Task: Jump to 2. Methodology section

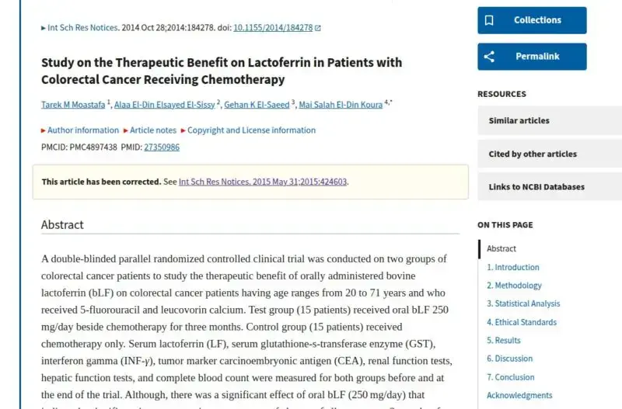Action: tap(514, 286)
